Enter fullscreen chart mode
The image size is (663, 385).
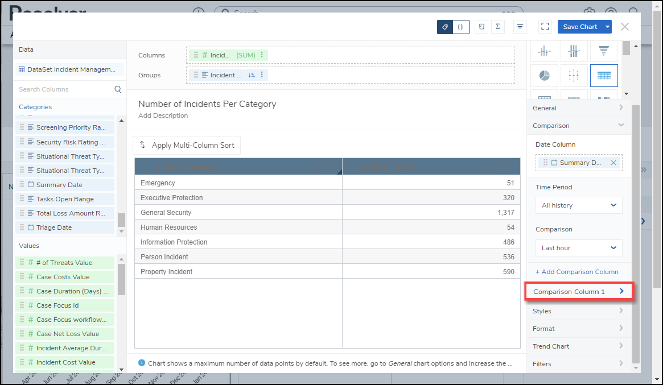coord(545,27)
